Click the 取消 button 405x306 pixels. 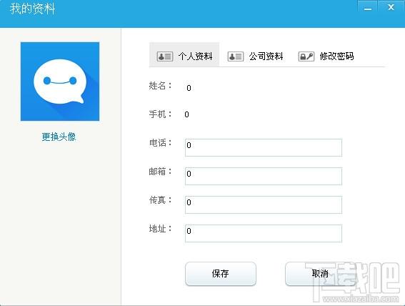click(320, 274)
